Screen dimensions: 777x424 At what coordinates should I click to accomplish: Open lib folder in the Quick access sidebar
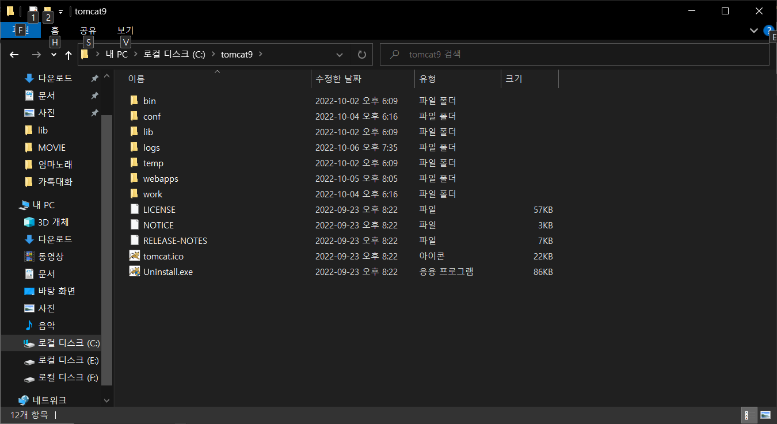[x=43, y=130]
